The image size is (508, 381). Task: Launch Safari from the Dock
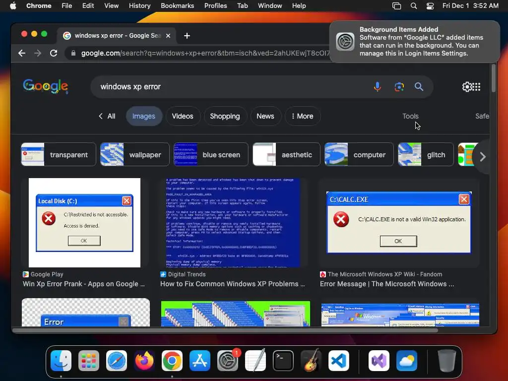click(x=116, y=361)
